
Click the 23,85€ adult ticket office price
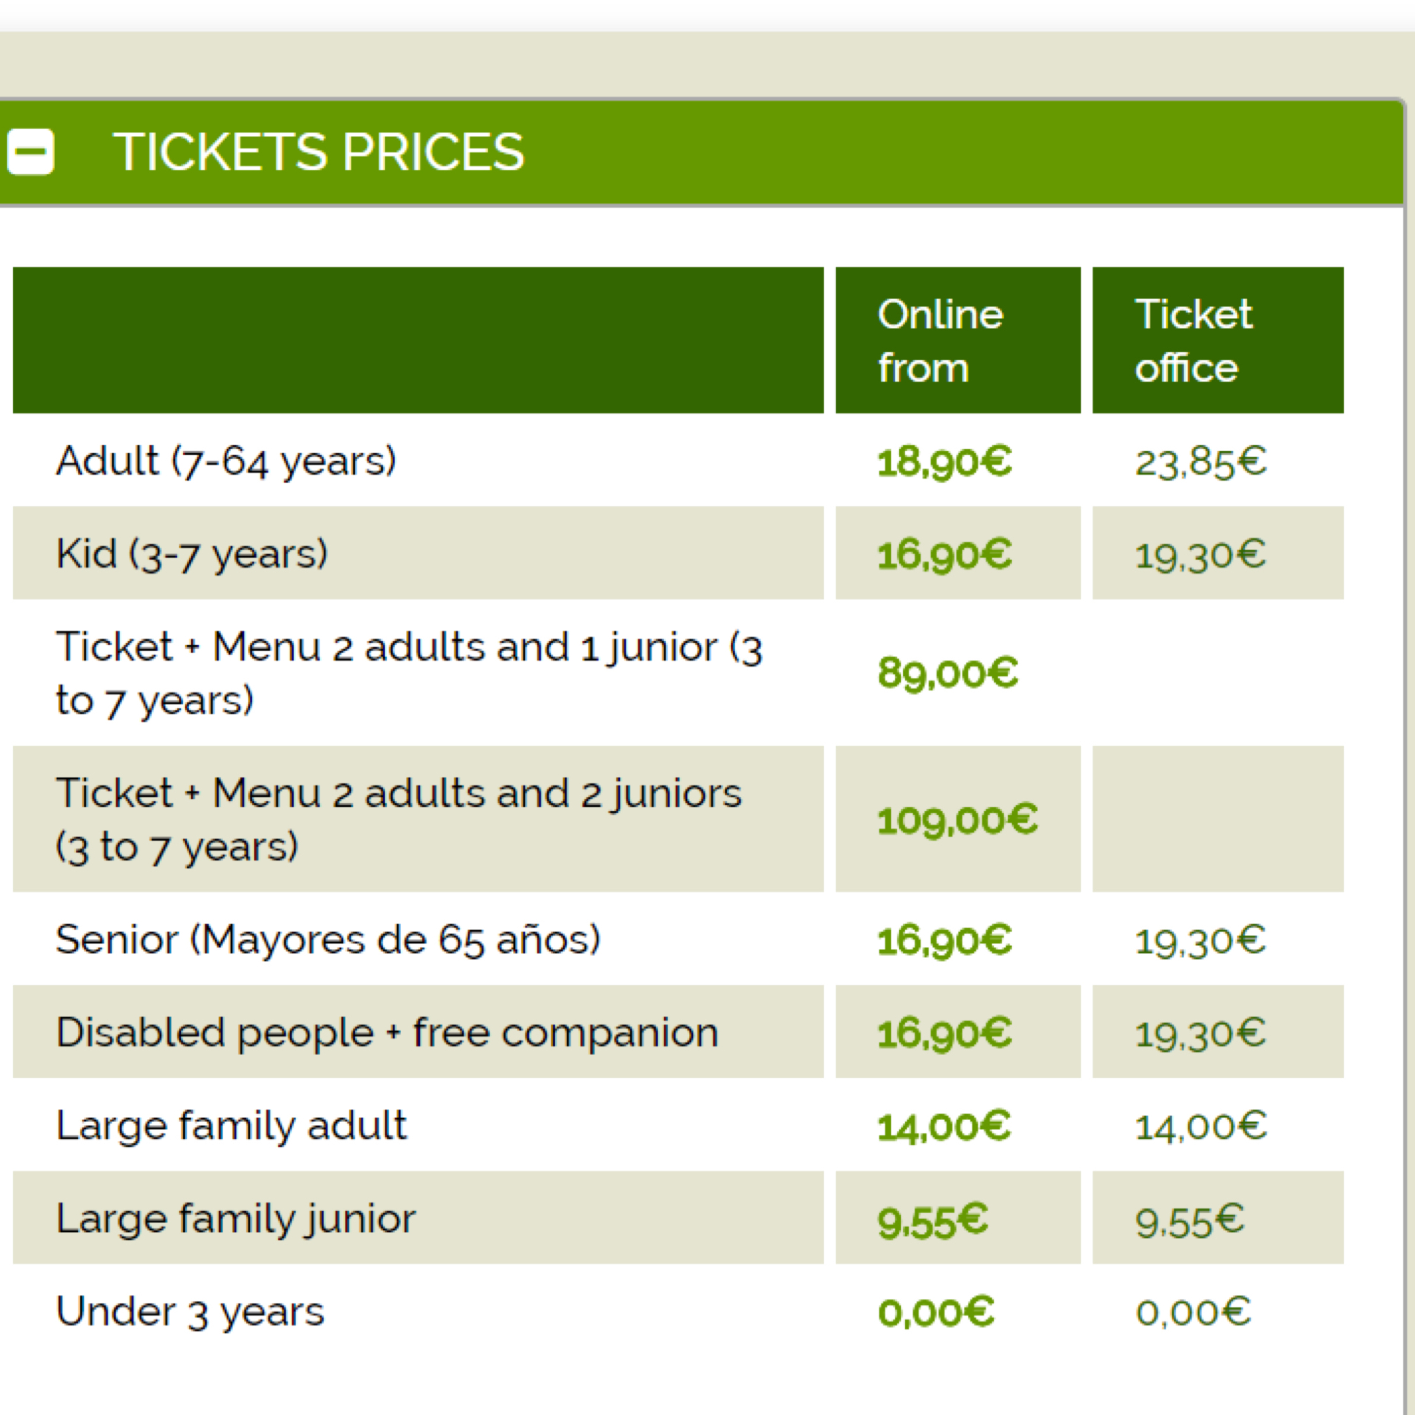click(1200, 462)
